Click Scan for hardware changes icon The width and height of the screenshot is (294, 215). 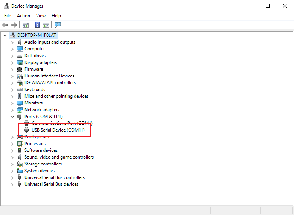click(x=58, y=25)
